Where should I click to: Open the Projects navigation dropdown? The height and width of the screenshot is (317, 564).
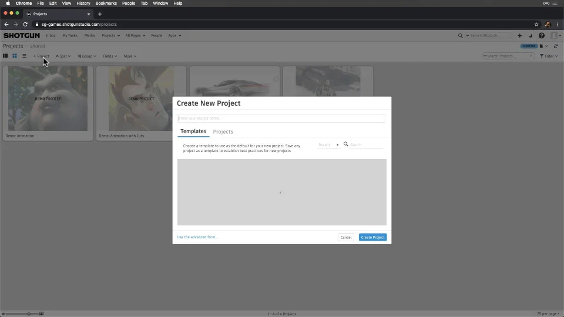click(111, 36)
